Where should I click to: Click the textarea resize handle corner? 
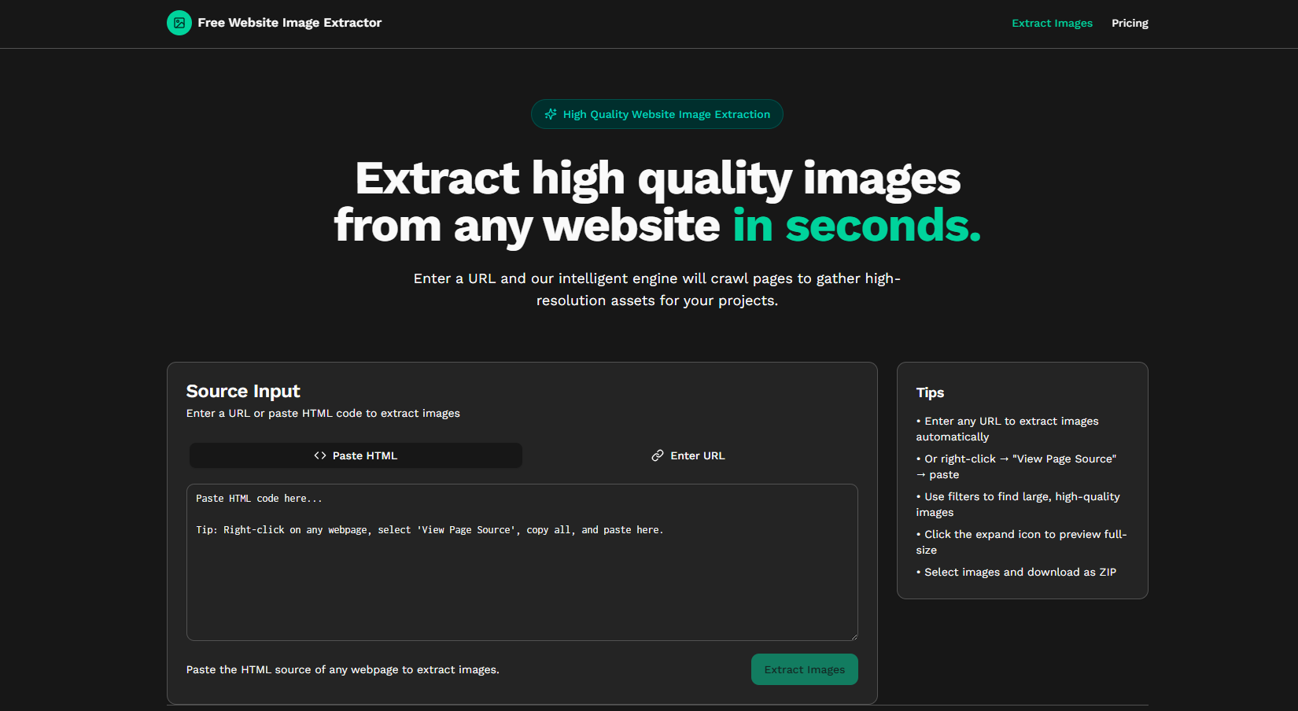click(853, 637)
